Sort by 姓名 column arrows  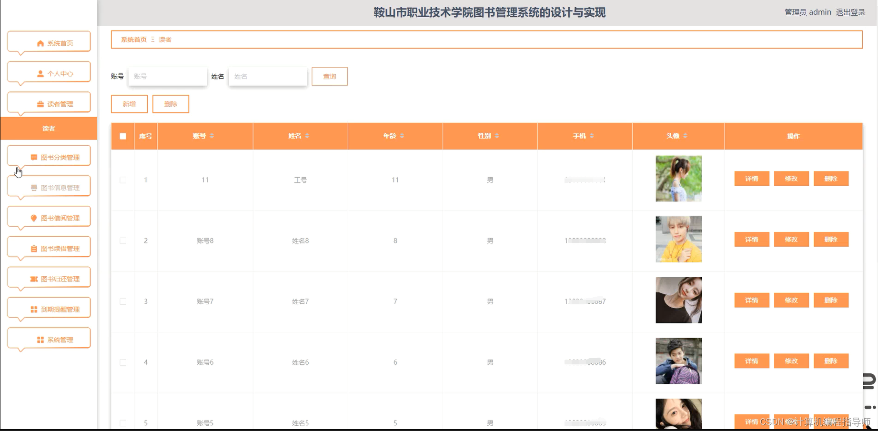(307, 136)
